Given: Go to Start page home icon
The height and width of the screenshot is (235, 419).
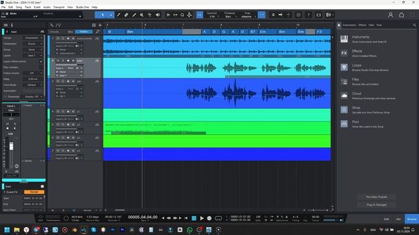Looking at the screenshot, I should 401,15.
